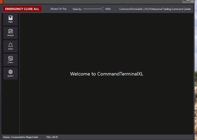This screenshot has height=140, width=197.
Task: Click the Opacity label text
Action: click(x=77, y=9)
